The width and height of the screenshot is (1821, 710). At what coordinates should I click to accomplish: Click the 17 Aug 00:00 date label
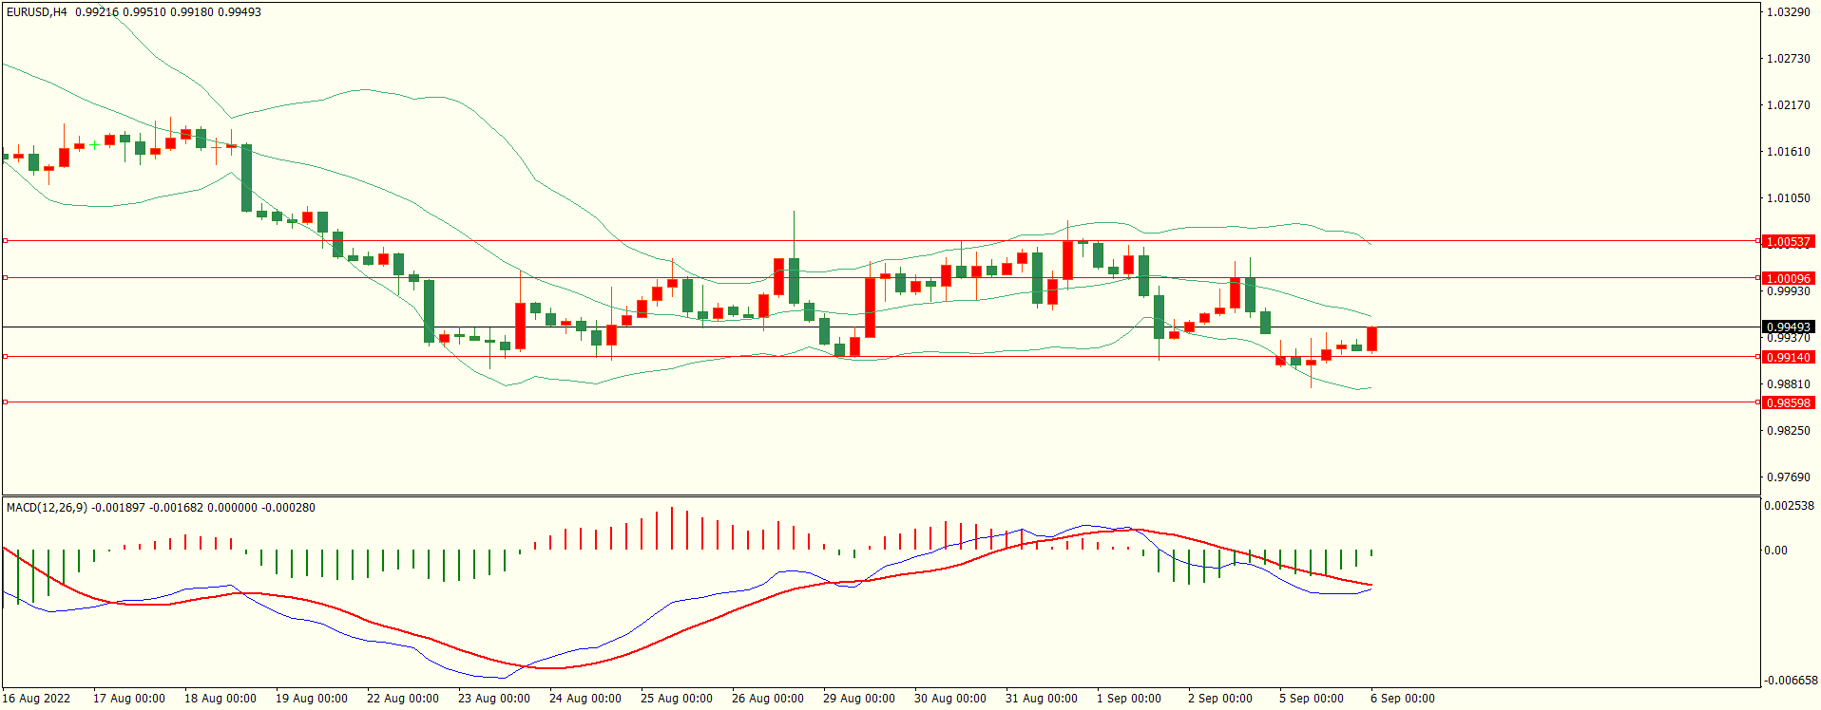click(x=129, y=699)
